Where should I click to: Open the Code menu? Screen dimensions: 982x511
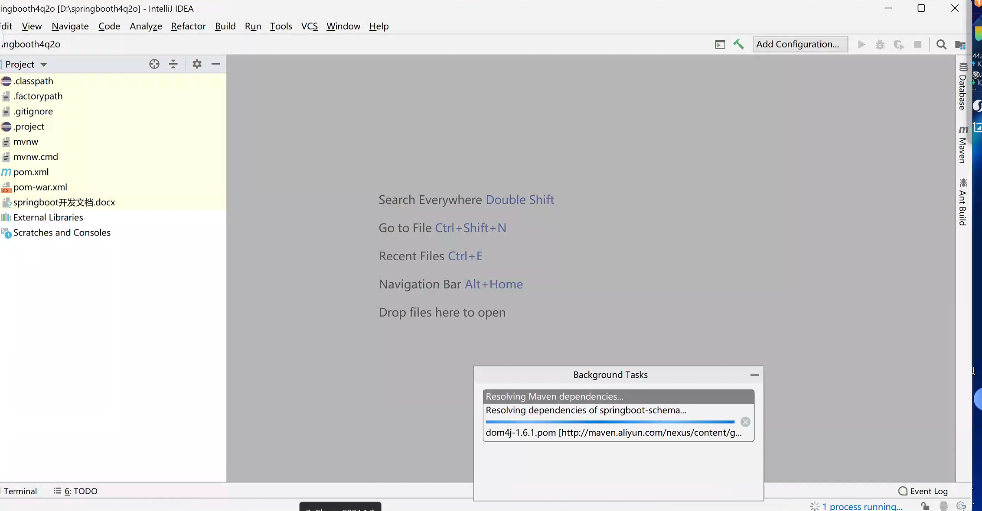tap(109, 26)
